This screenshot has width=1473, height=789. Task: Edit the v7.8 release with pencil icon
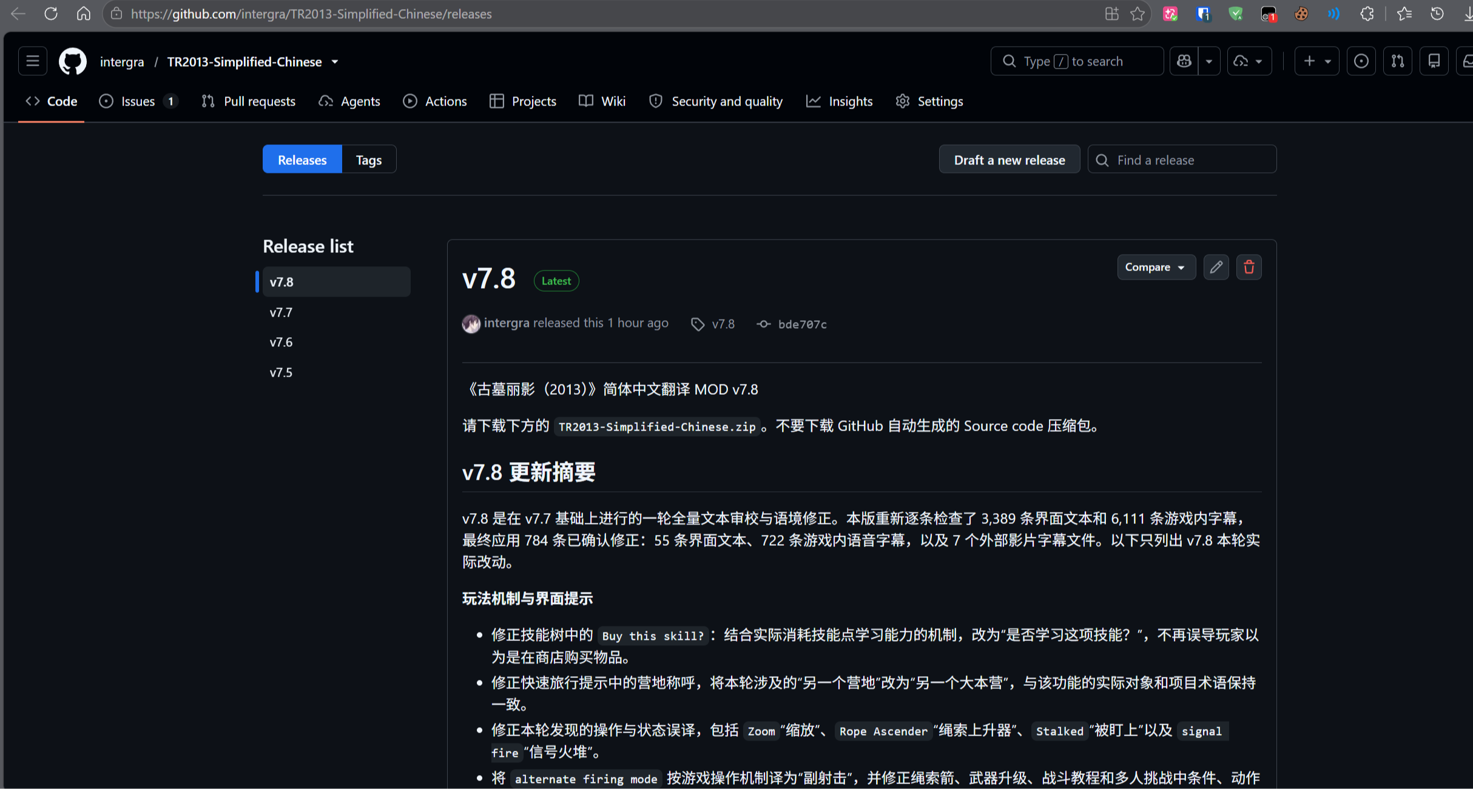pos(1216,267)
